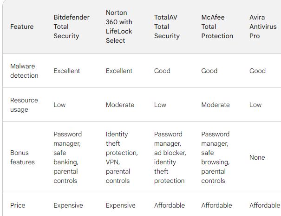Select the Resource usage row label
The width and height of the screenshot is (281, 216).
[x=24, y=105]
